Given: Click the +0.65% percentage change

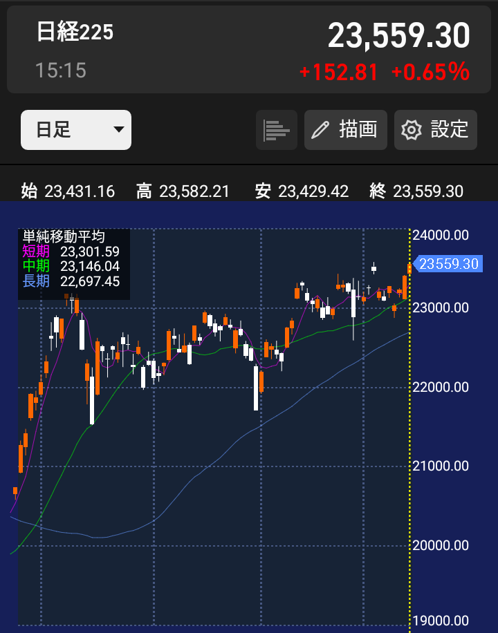Looking at the screenshot, I should pyautogui.click(x=430, y=73).
